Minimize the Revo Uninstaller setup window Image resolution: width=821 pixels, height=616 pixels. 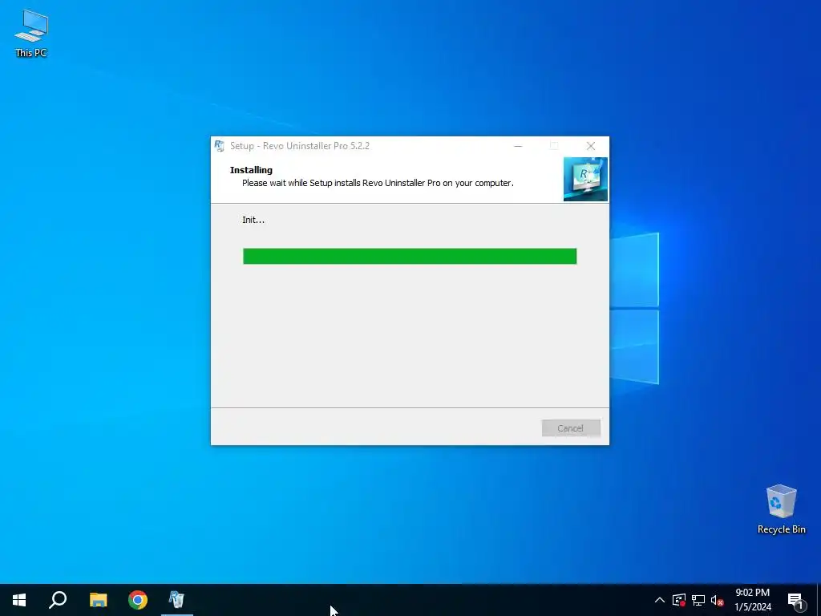[518, 146]
